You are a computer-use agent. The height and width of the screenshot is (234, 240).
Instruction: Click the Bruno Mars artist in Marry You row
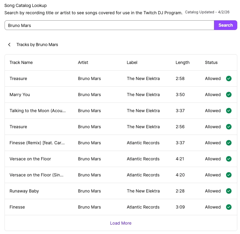point(89,95)
